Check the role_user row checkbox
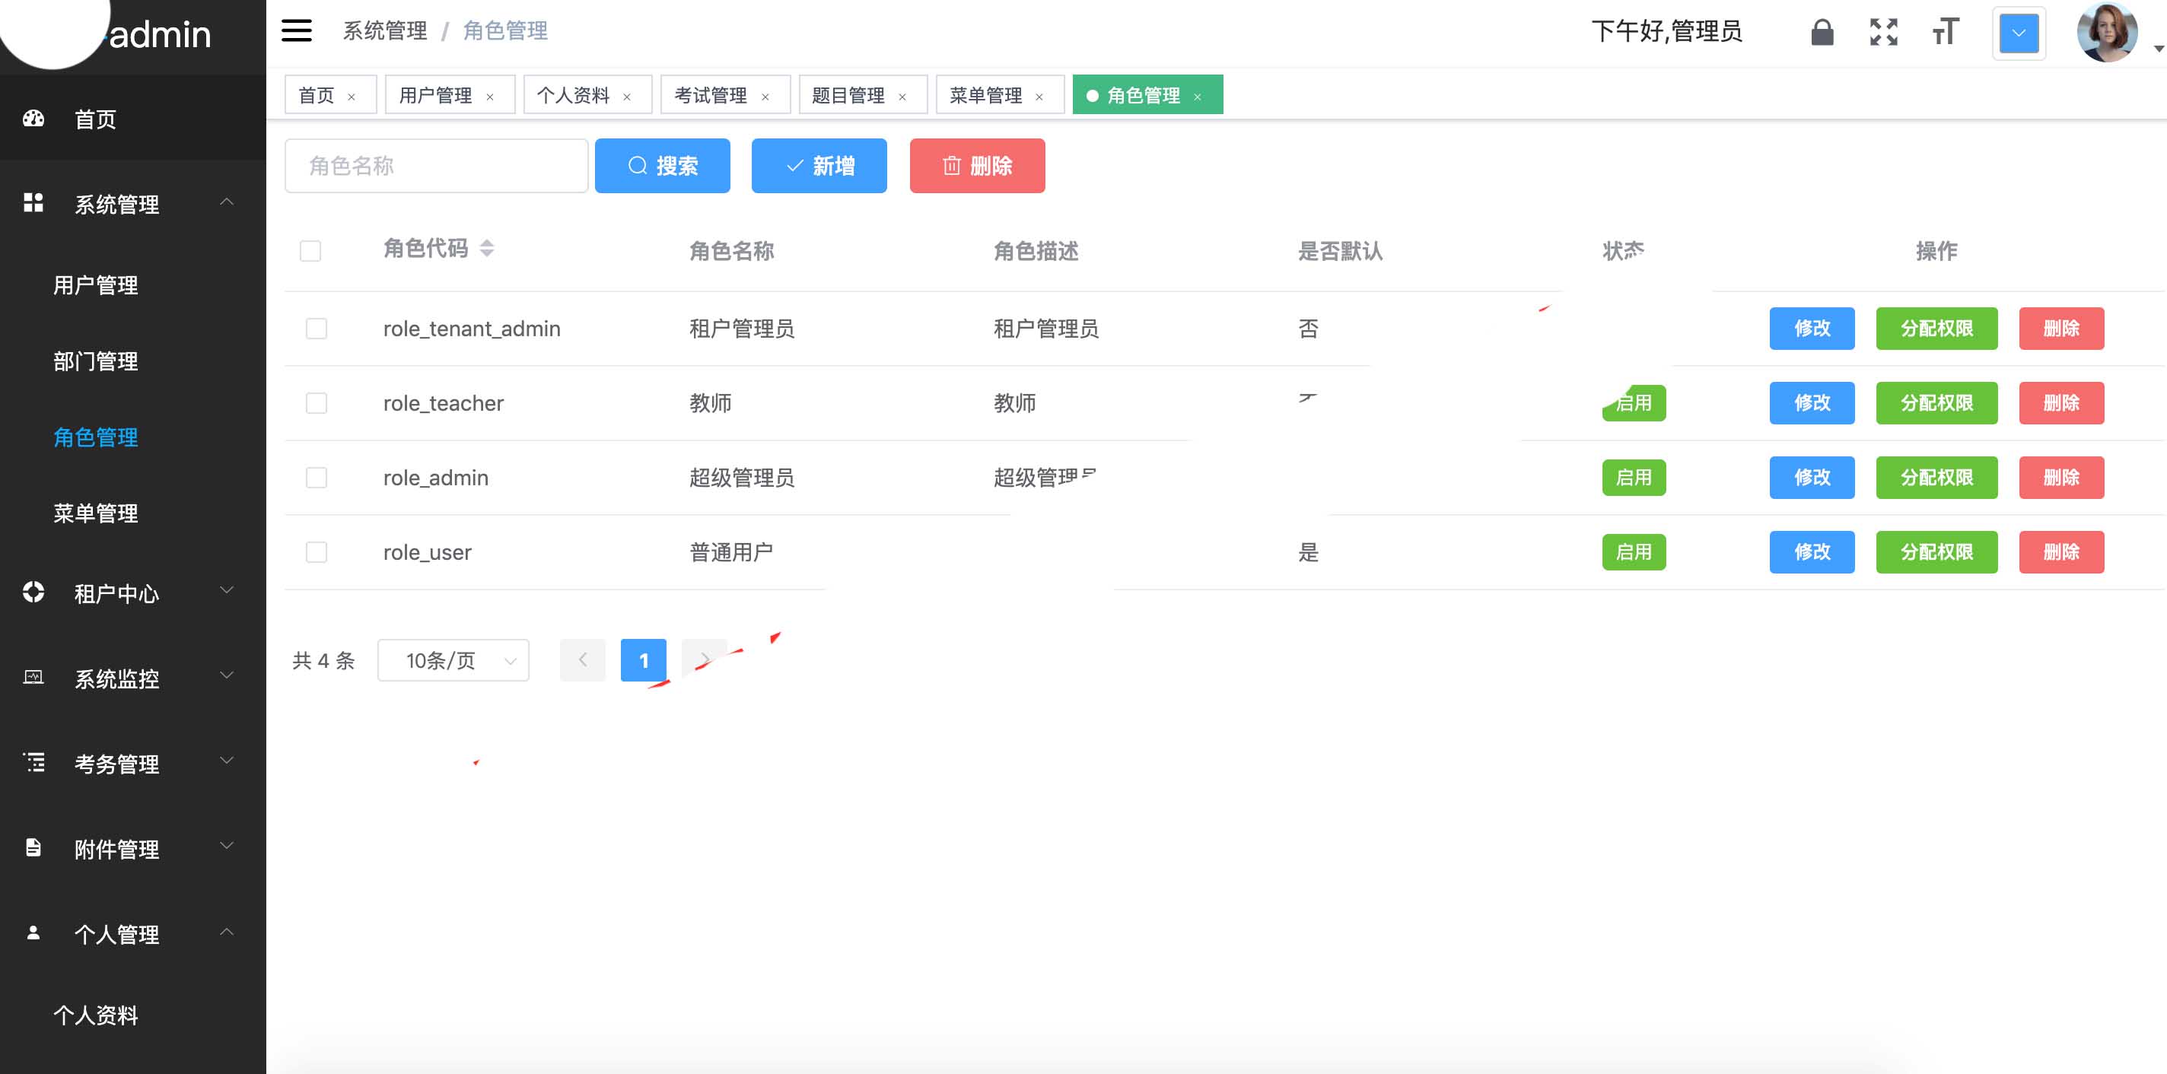The height and width of the screenshot is (1074, 2167). pos(317,551)
